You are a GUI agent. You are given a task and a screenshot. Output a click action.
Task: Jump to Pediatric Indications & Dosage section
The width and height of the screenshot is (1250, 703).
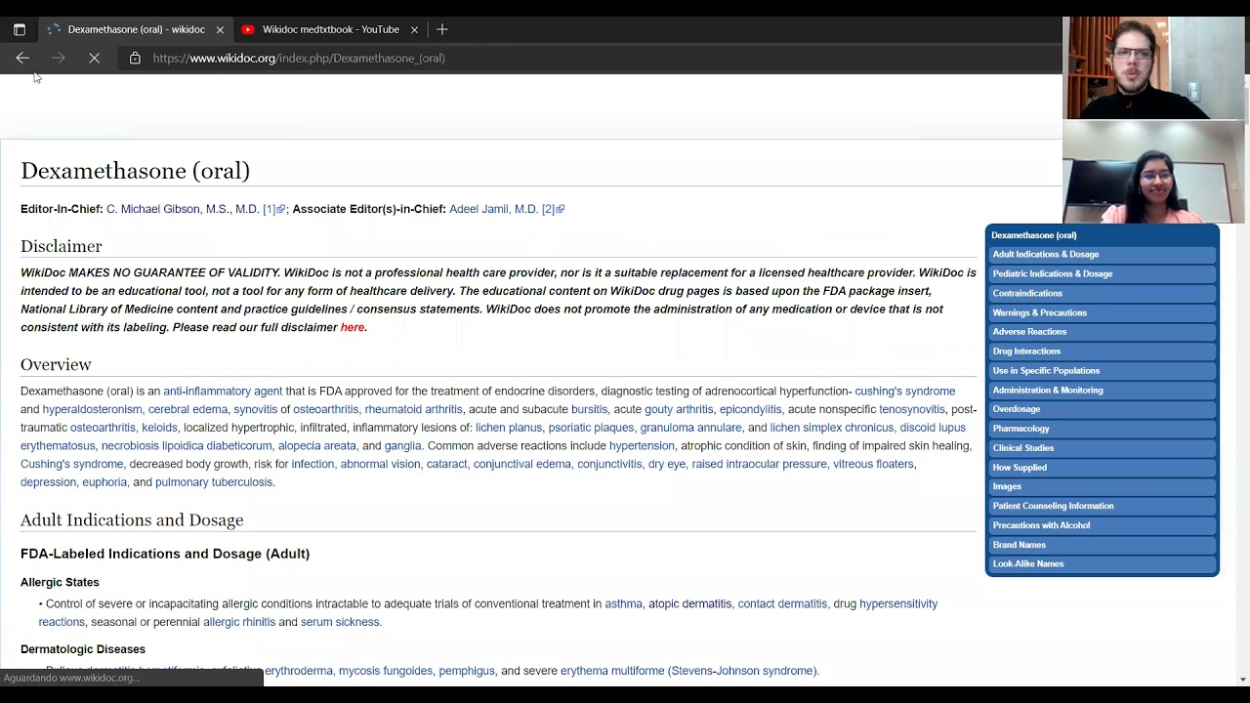tap(1102, 274)
